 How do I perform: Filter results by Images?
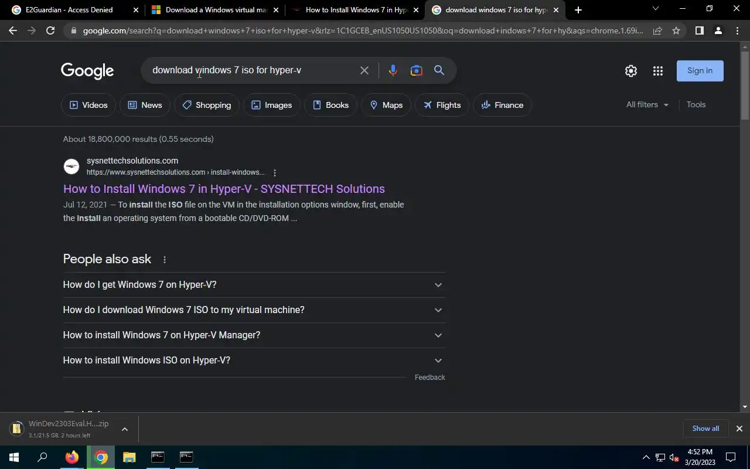pos(272,105)
